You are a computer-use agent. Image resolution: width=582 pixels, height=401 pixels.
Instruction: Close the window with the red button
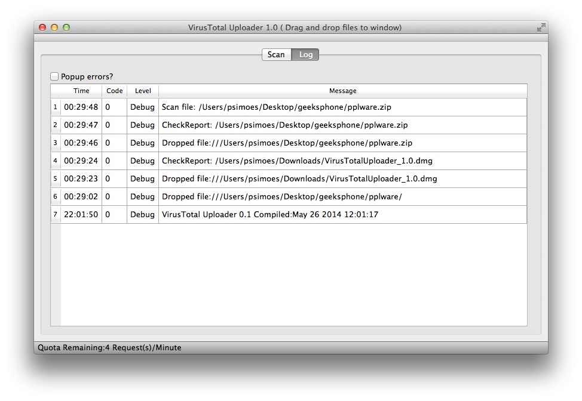coord(42,27)
